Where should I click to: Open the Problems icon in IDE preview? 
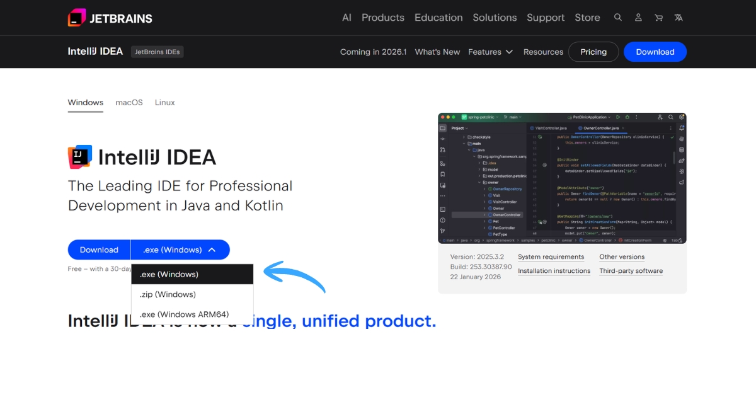click(x=443, y=220)
